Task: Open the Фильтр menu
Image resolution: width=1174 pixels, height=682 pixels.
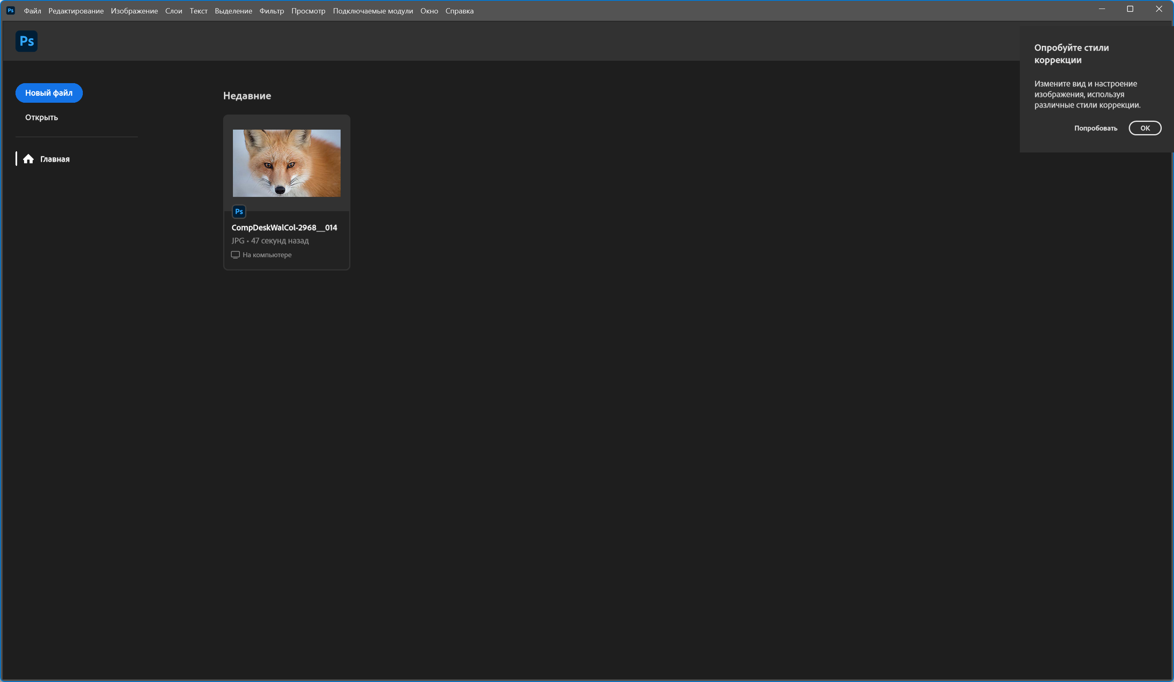Action: point(272,11)
